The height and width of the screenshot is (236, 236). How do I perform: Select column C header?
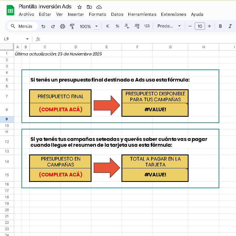click(x=45, y=47)
